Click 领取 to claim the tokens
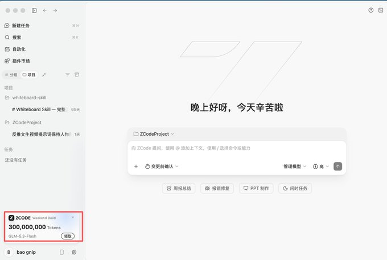 click(68, 236)
